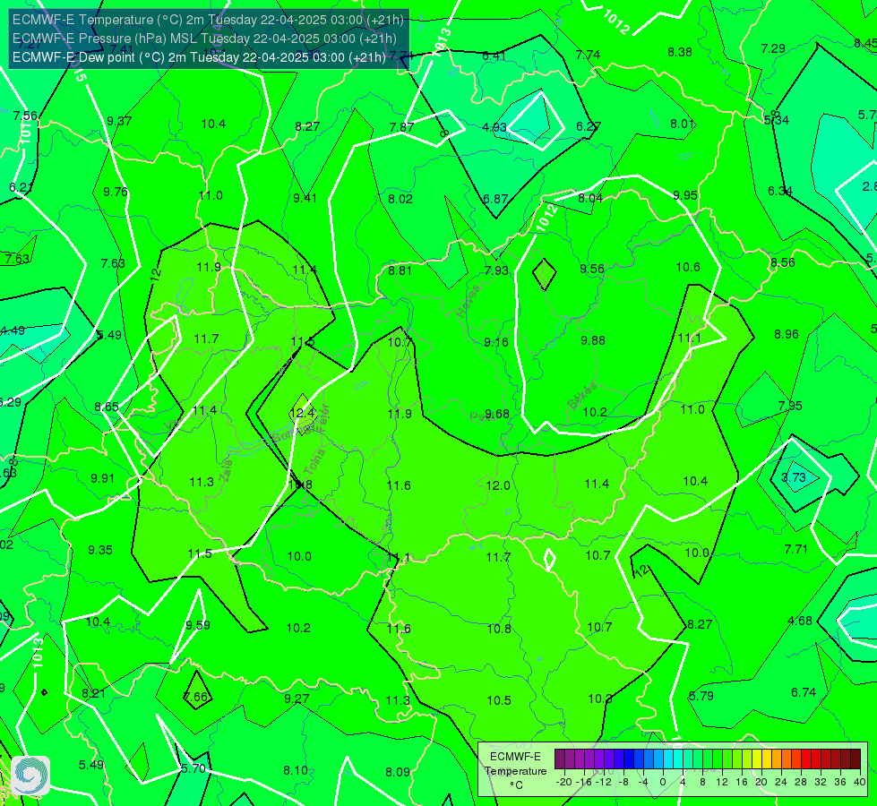The width and height of the screenshot is (877, 806).
Task: Click the 6.27 temperature value
Action: (x=588, y=127)
